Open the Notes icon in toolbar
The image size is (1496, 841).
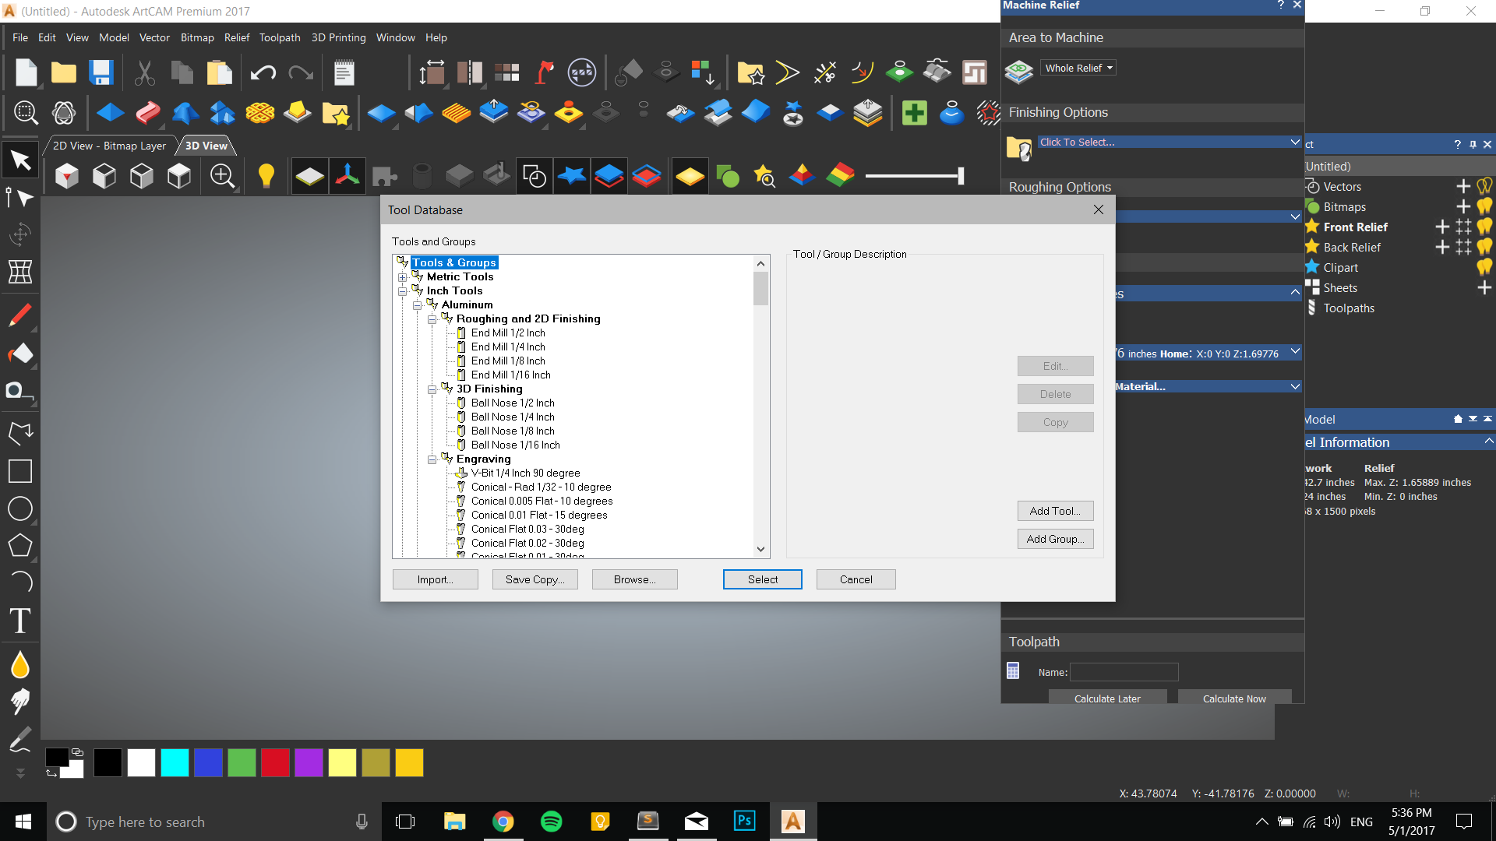[344, 73]
